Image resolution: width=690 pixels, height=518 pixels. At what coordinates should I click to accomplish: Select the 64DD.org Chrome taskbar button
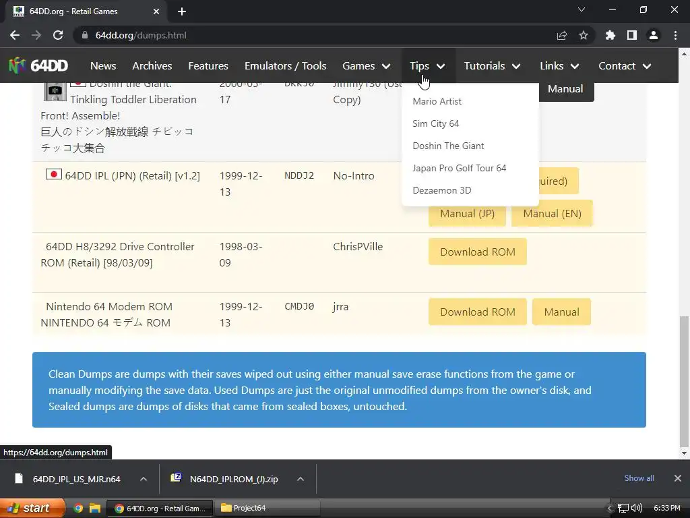tap(160, 509)
